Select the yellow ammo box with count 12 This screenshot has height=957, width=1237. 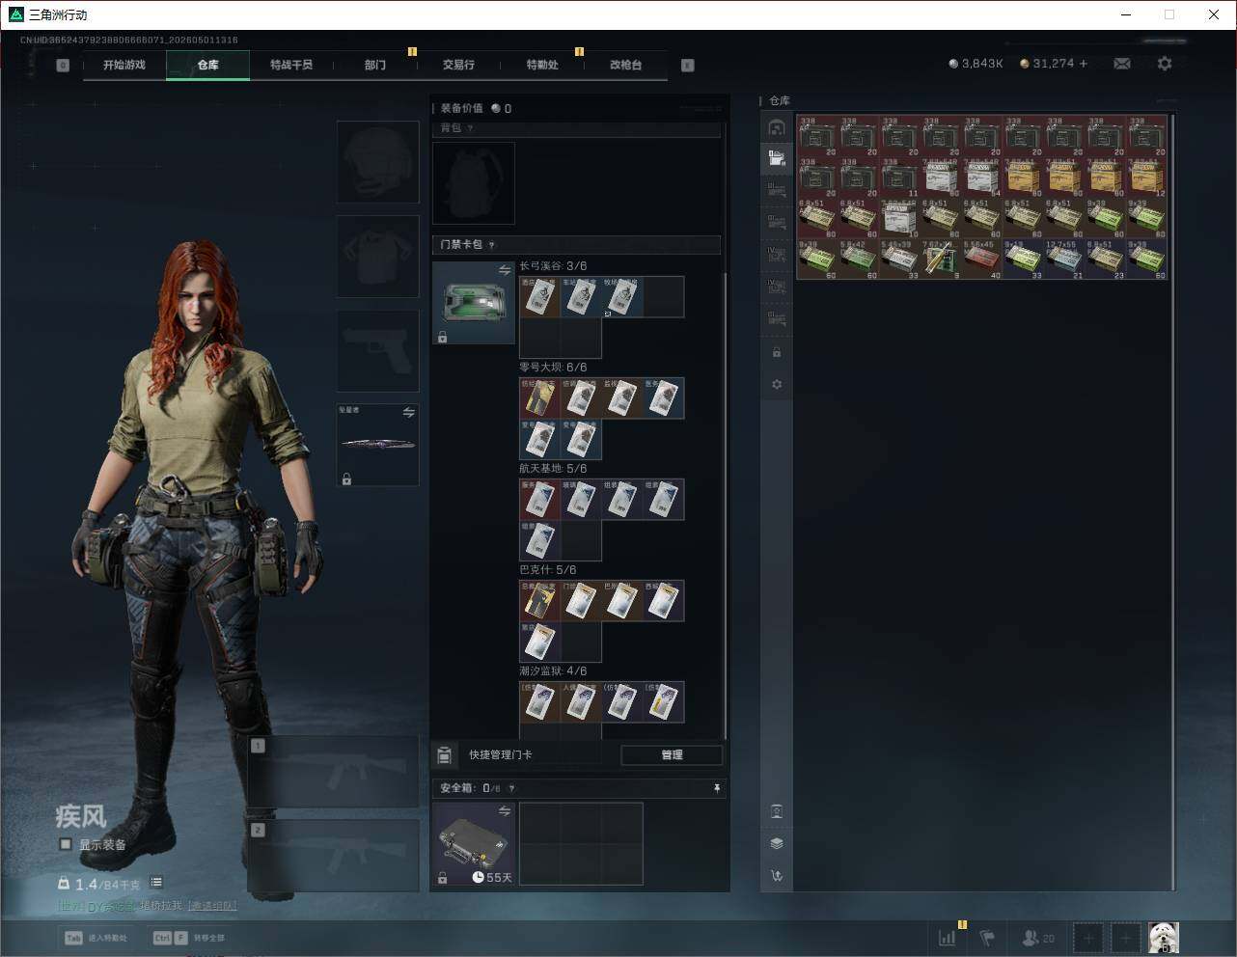[x=1147, y=178]
